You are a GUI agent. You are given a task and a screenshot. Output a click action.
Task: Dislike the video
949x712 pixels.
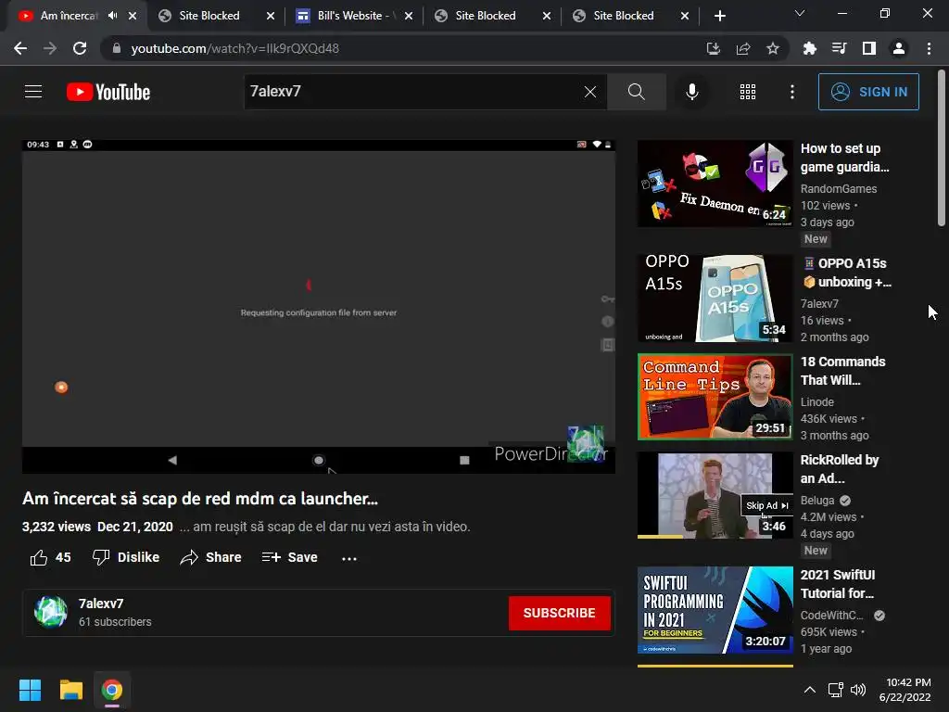pos(126,557)
